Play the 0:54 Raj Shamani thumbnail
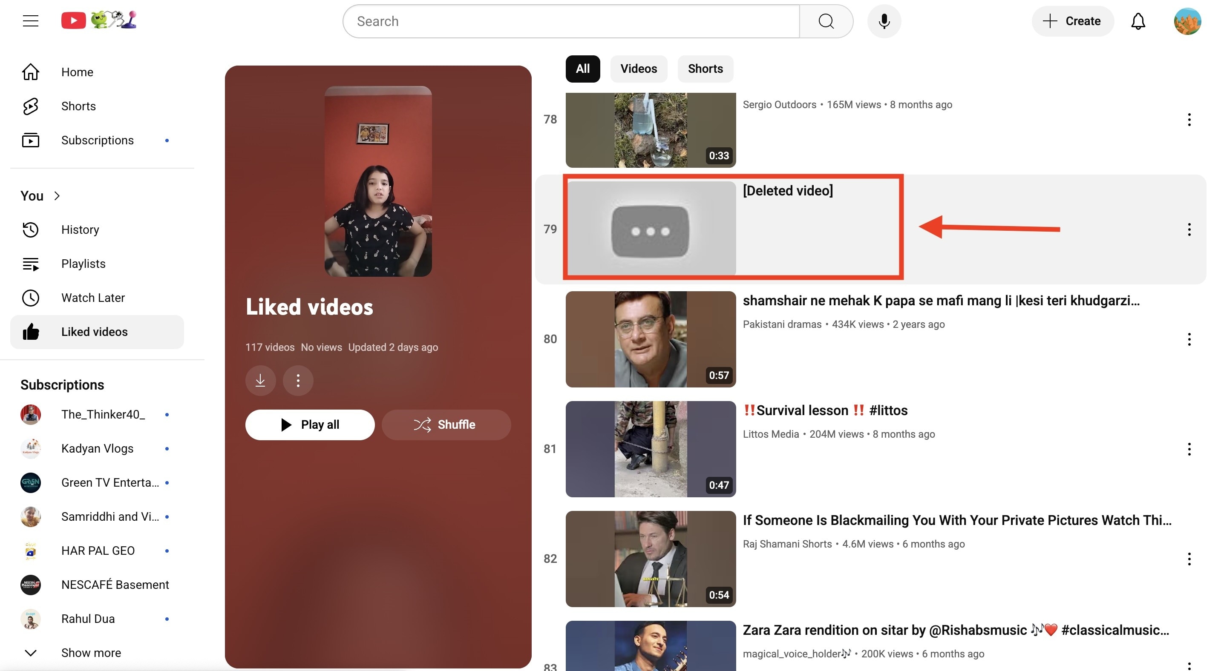This screenshot has width=1221, height=671. tap(651, 559)
